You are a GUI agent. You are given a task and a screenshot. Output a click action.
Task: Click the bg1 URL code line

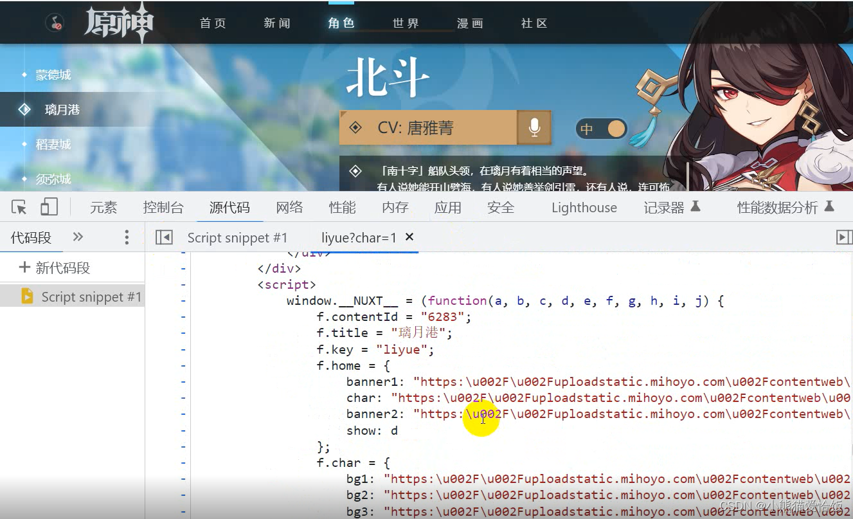coord(598,478)
